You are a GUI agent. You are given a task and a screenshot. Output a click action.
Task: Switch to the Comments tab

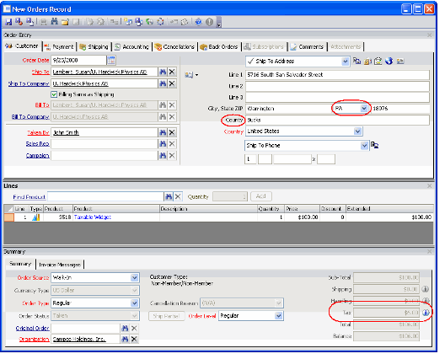pos(307,46)
